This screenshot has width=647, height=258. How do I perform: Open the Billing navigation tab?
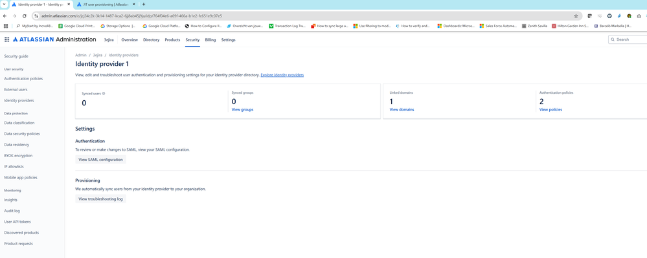coord(210,40)
